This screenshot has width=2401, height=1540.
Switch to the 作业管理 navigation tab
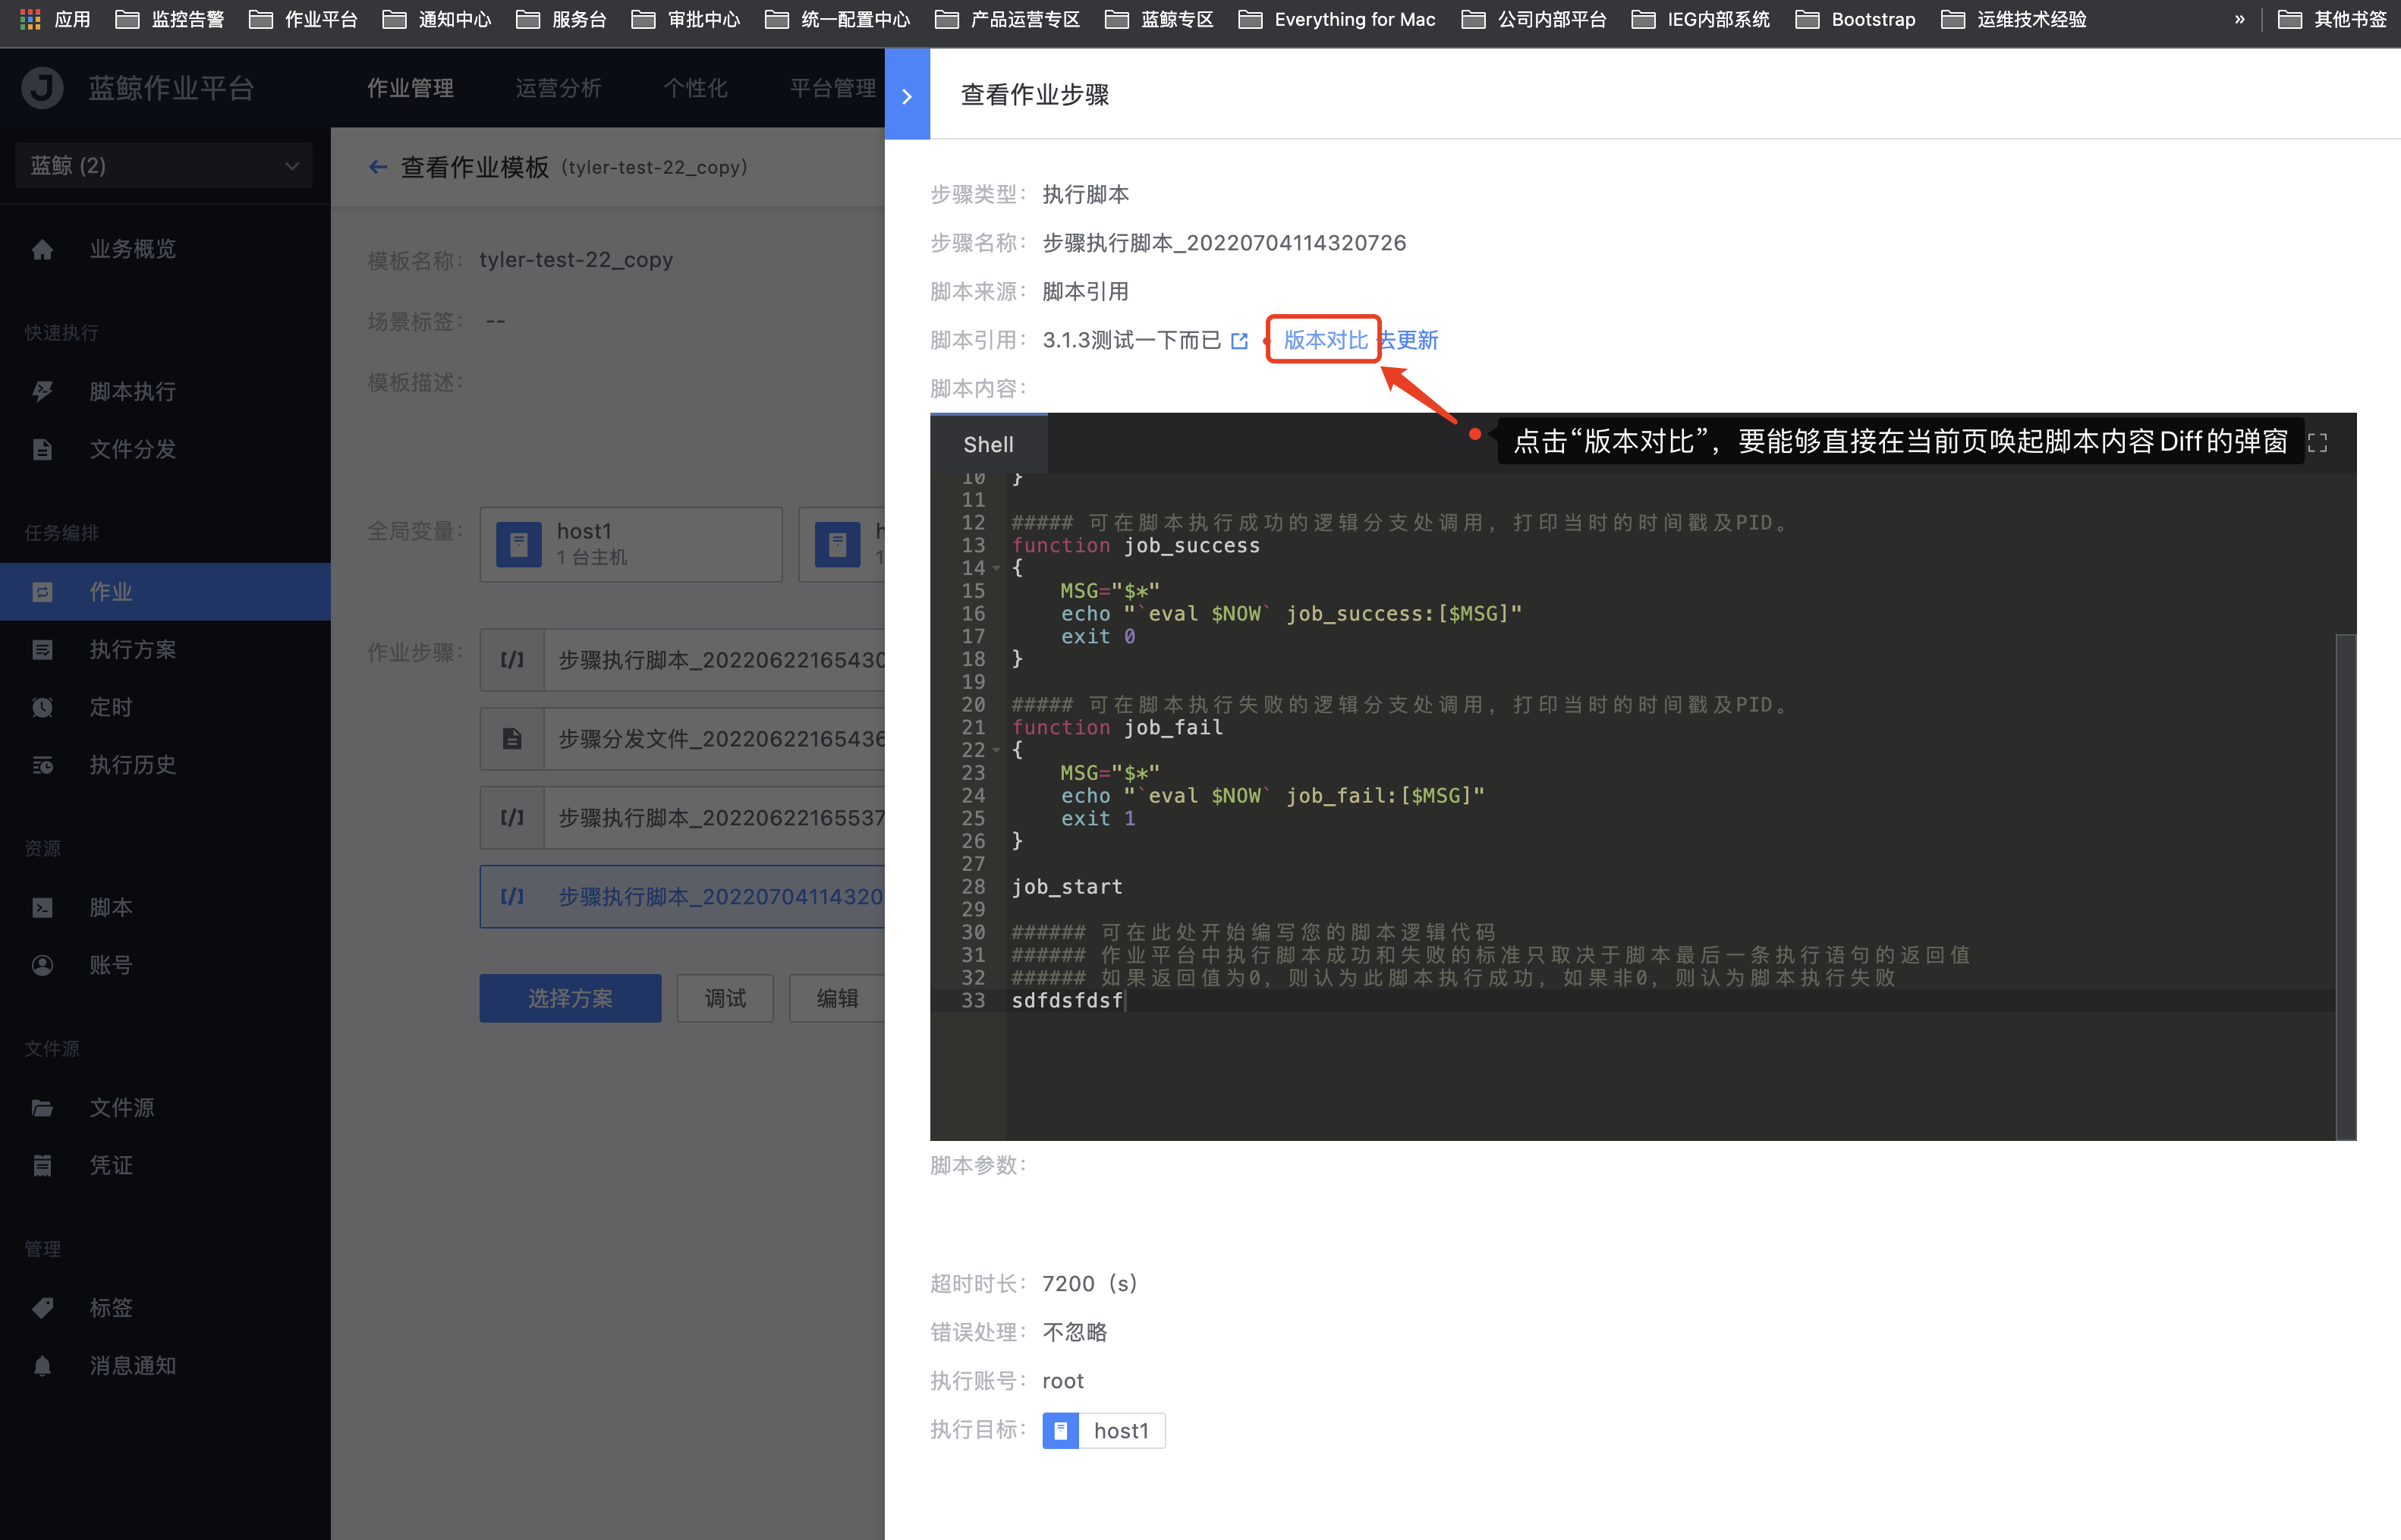pyautogui.click(x=411, y=88)
